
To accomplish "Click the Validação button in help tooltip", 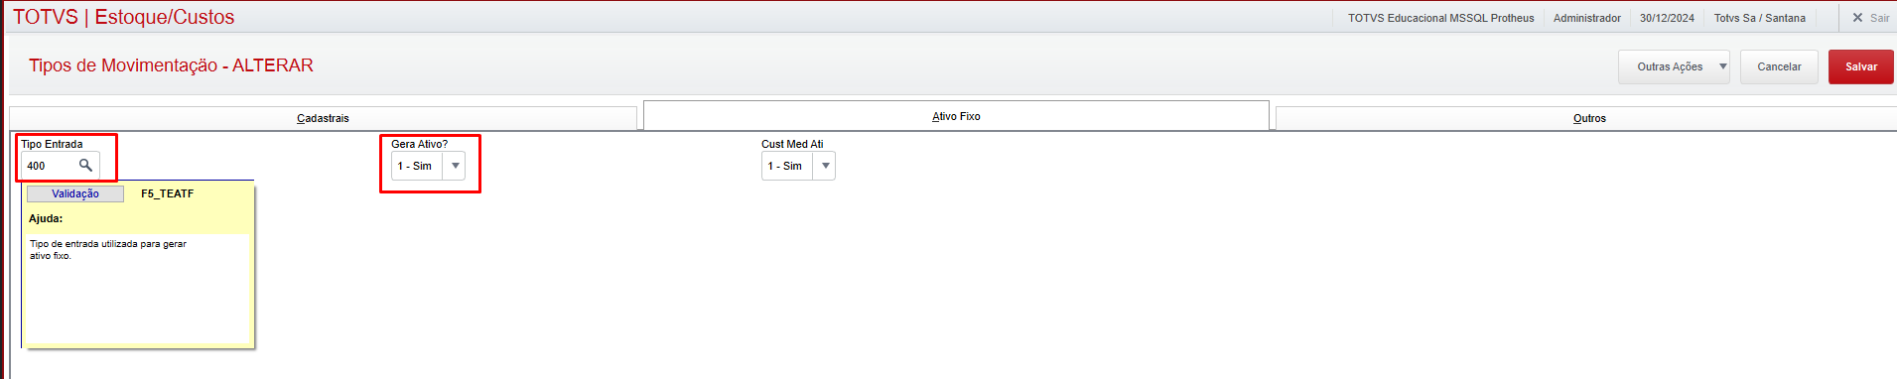I will pyautogui.click(x=75, y=193).
